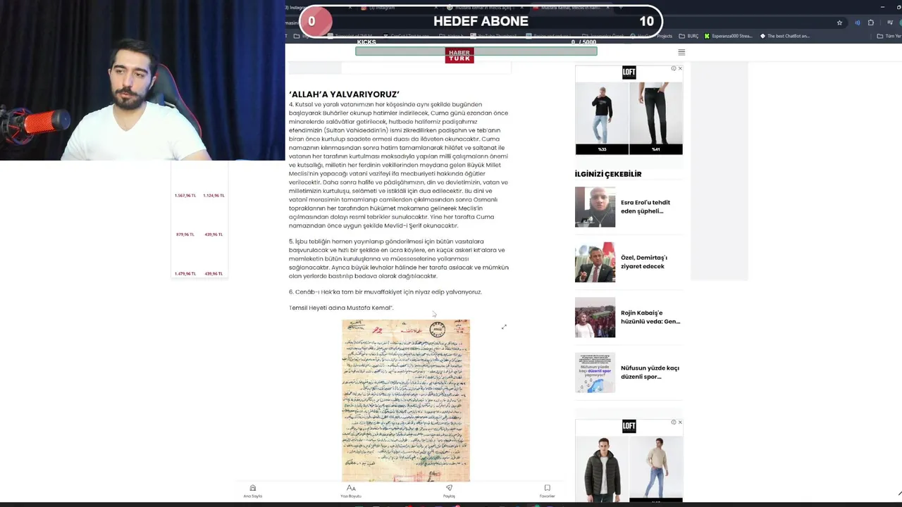Click the Esra Erol story thumbnail
The image size is (902, 507).
[x=595, y=207]
